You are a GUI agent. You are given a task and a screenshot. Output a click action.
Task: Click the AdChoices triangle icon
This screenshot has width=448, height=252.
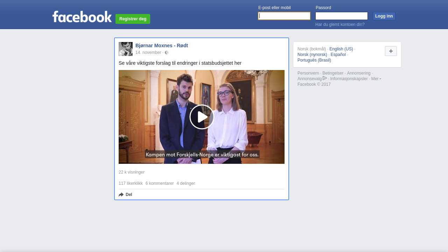[325, 78]
